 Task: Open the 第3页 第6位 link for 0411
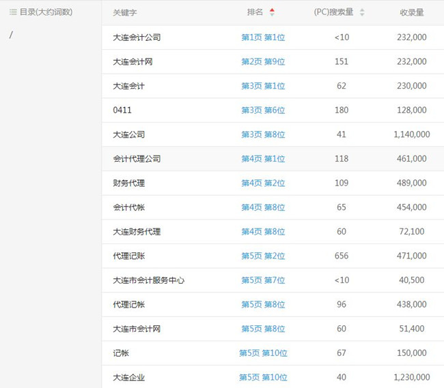point(263,110)
